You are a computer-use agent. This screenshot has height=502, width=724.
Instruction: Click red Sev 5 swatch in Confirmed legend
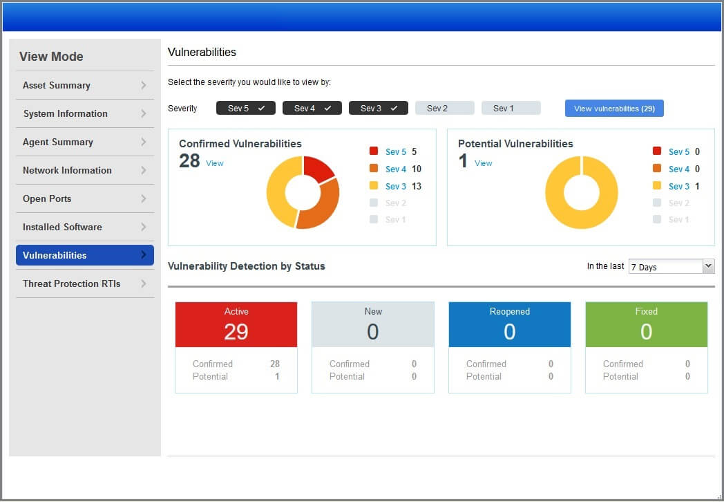[374, 151]
